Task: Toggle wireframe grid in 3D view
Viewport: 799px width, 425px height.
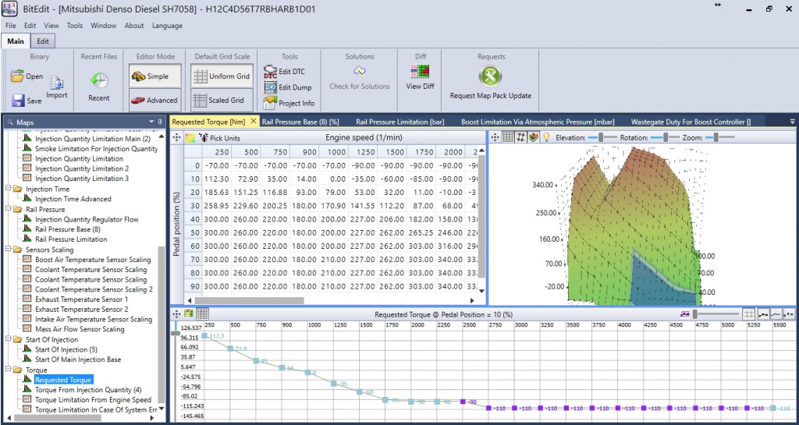Action: [x=508, y=137]
